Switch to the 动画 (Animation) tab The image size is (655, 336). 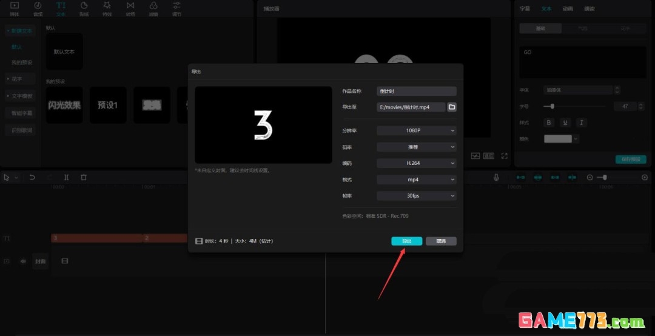[x=568, y=8]
